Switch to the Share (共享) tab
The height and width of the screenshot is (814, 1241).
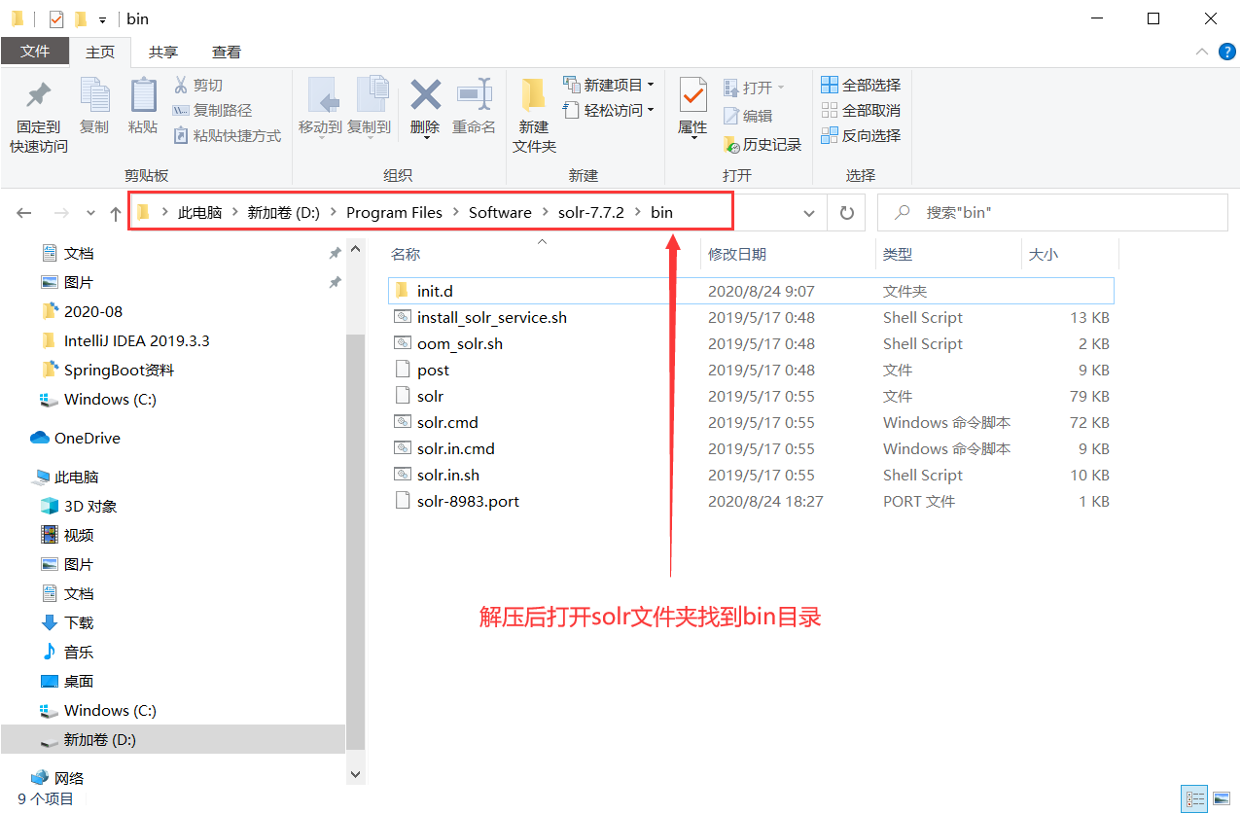163,52
